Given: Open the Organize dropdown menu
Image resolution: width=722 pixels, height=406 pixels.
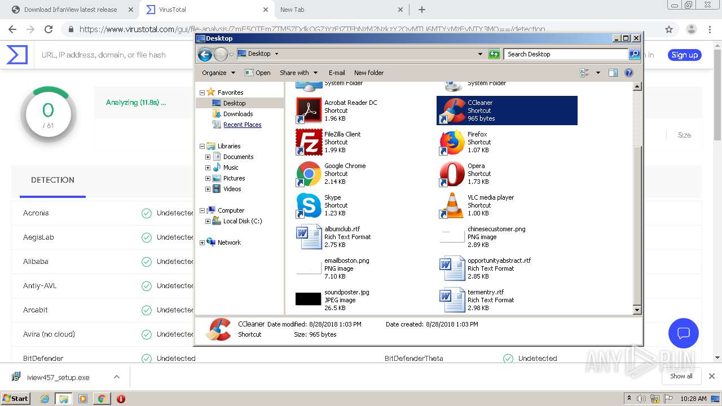Looking at the screenshot, I should pos(218,73).
